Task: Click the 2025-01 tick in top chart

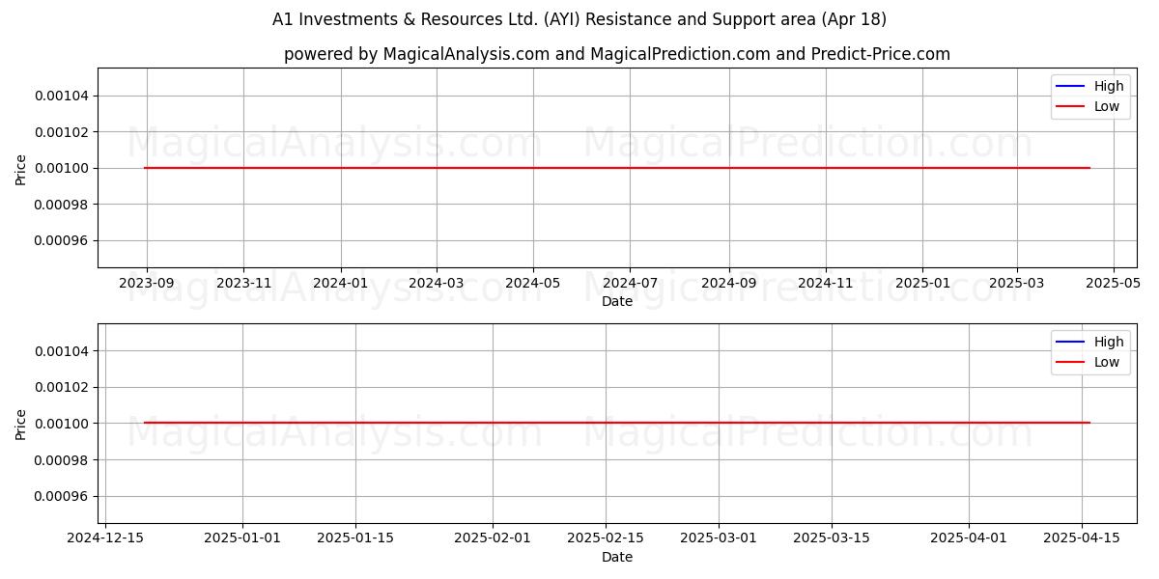Action: (922, 283)
